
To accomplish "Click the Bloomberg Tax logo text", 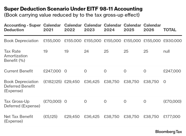I will tap(169, 131).
